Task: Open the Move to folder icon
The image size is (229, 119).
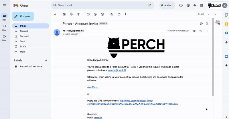Action: [112, 14]
